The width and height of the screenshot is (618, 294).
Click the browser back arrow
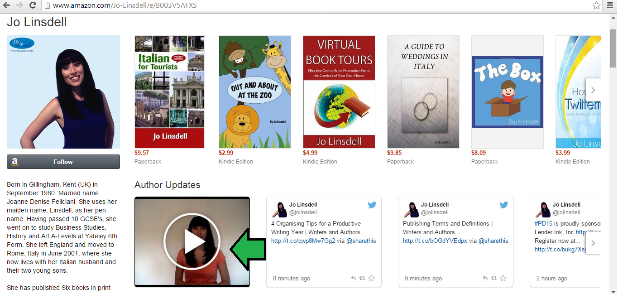tap(6, 5)
